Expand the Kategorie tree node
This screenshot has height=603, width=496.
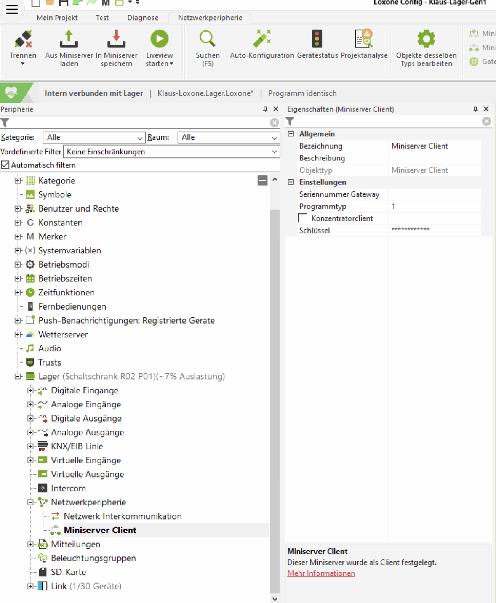(x=18, y=181)
